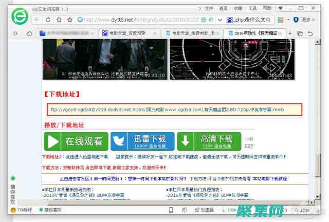This screenshot has width=329, height=222.
Task: Open the address bar dropdown arrow
Action: [x=220, y=20]
